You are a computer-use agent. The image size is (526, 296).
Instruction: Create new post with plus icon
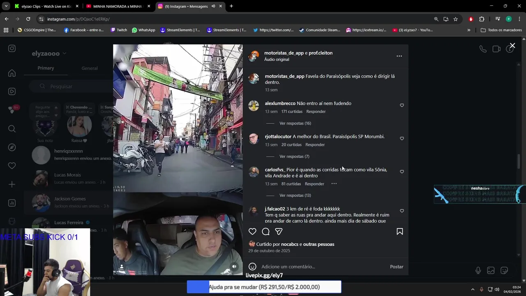point(12,184)
